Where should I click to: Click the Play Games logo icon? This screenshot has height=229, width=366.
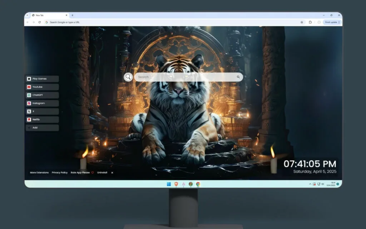click(x=29, y=79)
